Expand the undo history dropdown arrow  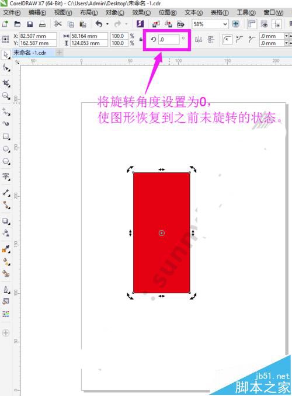tap(107, 25)
